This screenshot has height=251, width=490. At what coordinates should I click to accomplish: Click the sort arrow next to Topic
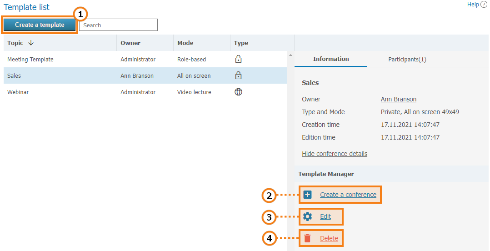pos(31,43)
